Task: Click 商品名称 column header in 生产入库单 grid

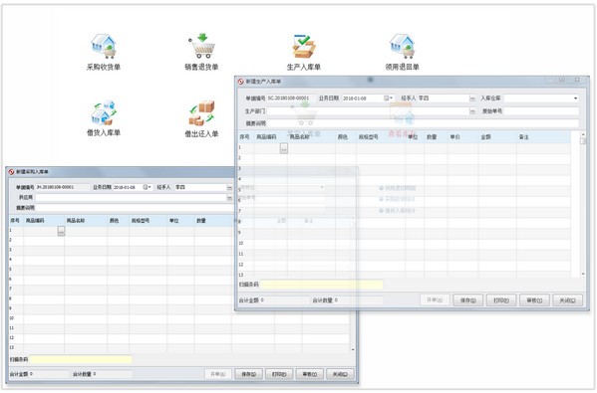Action: 311,137
